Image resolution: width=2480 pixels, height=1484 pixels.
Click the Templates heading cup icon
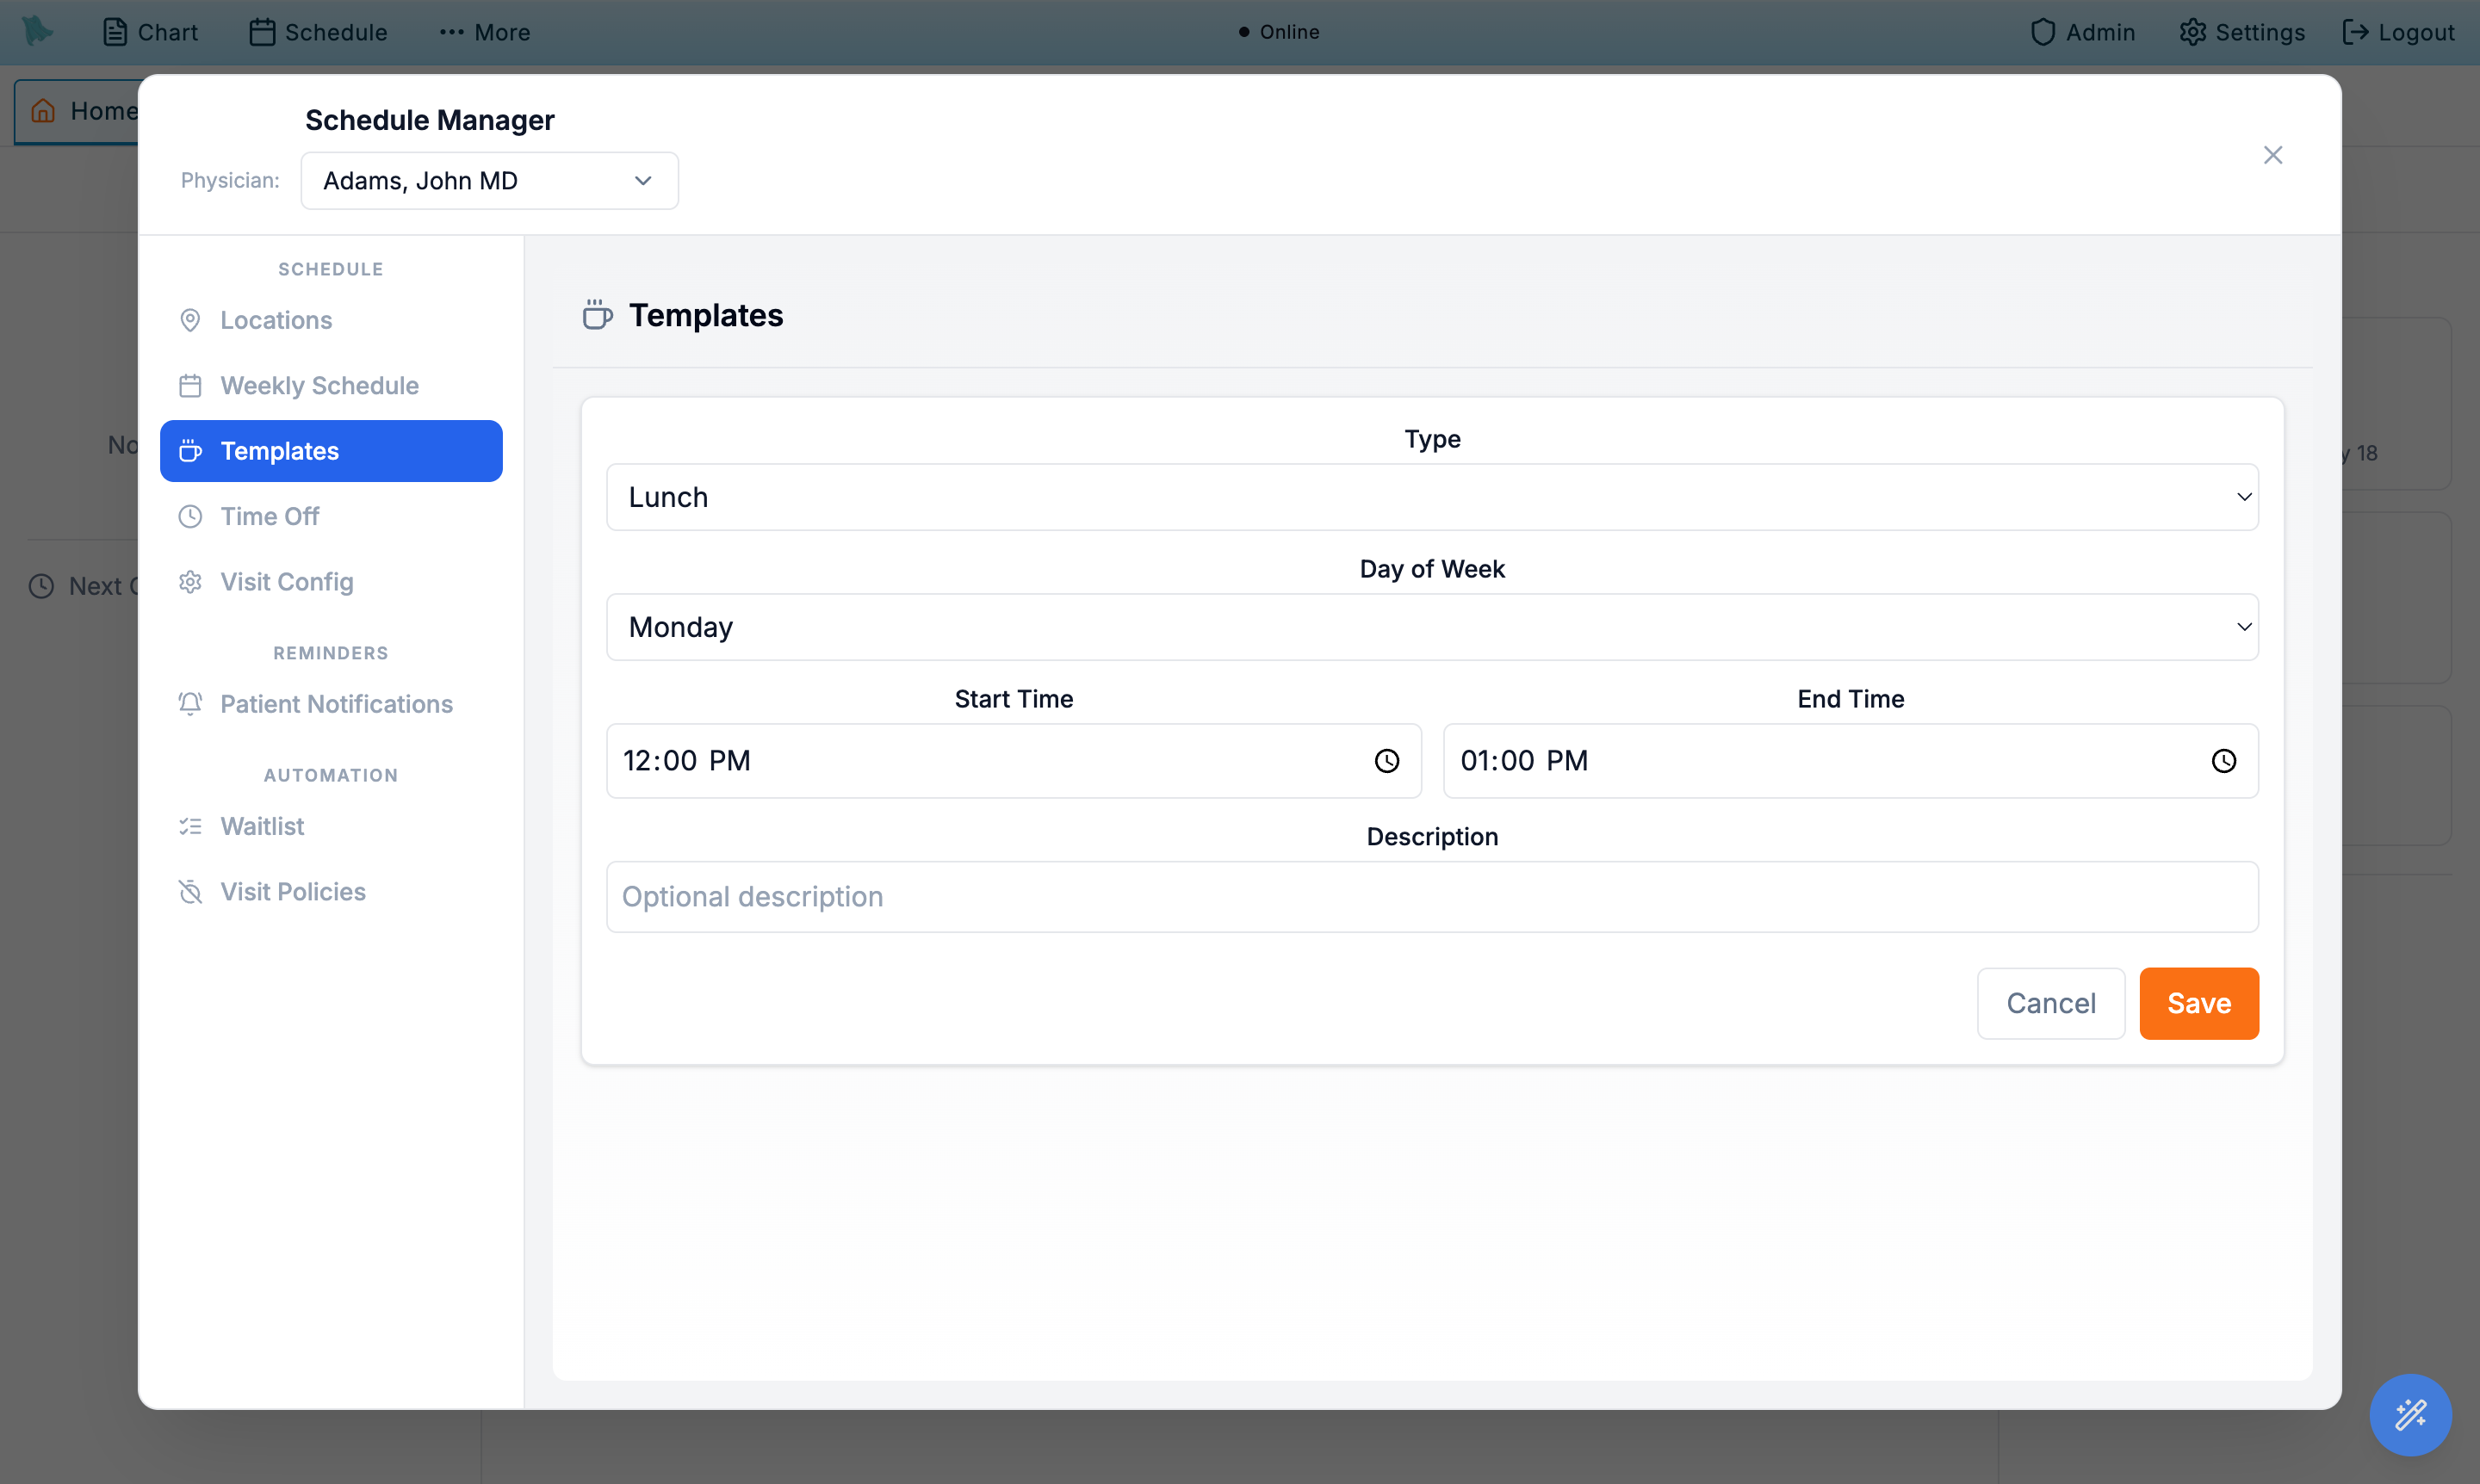coord(598,315)
